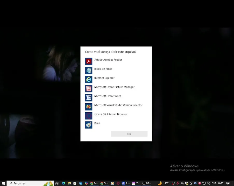Switch to the OBS taskbar window
This screenshot has width=234, height=186.
point(146,183)
